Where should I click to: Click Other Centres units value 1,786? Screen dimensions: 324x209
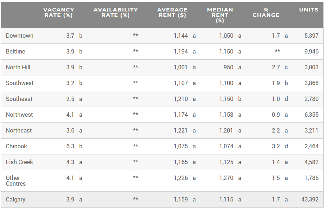click(x=311, y=178)
